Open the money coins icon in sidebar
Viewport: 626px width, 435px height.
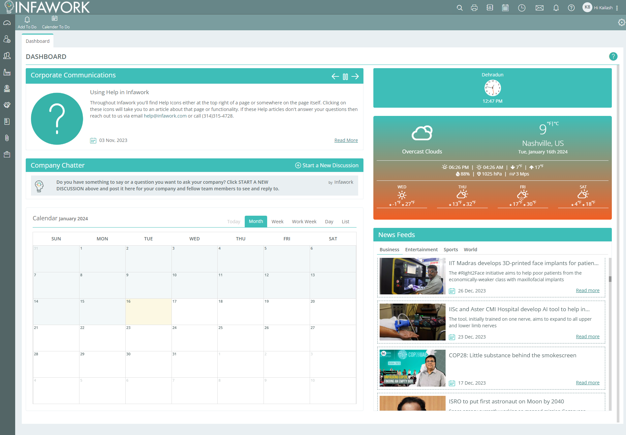click(7, 89)
